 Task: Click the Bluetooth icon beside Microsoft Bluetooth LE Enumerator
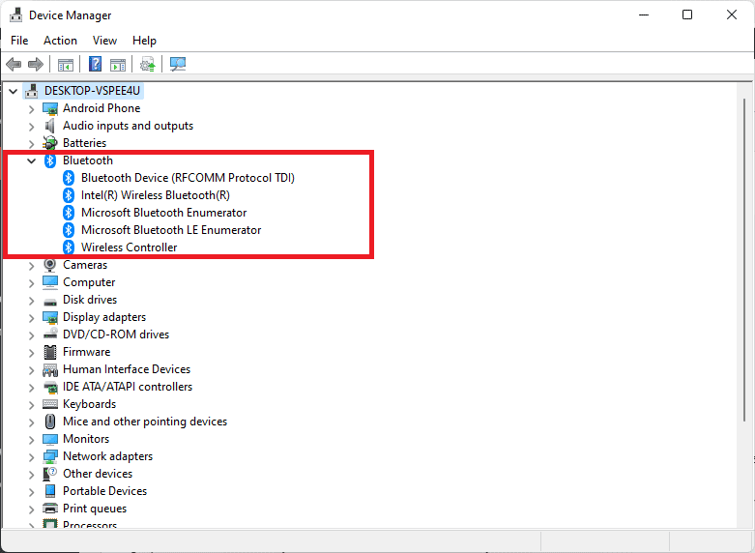pyautogui.click(x=69, y=230)
